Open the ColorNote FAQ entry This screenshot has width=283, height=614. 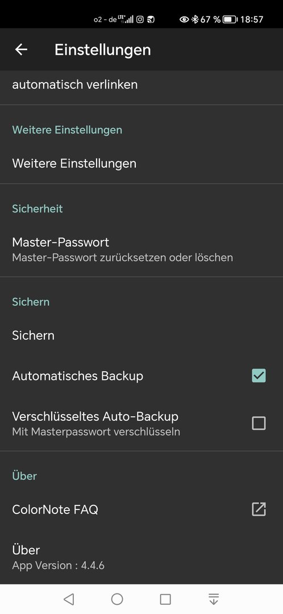141,509
